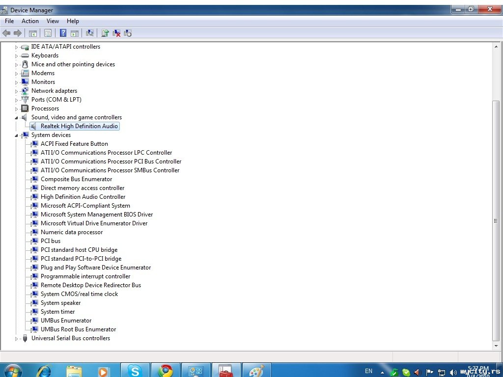The height and width of the screenshot is (377, 503).
Task: Select ACPI Fixed Feature Button
Action: [74, 144]
